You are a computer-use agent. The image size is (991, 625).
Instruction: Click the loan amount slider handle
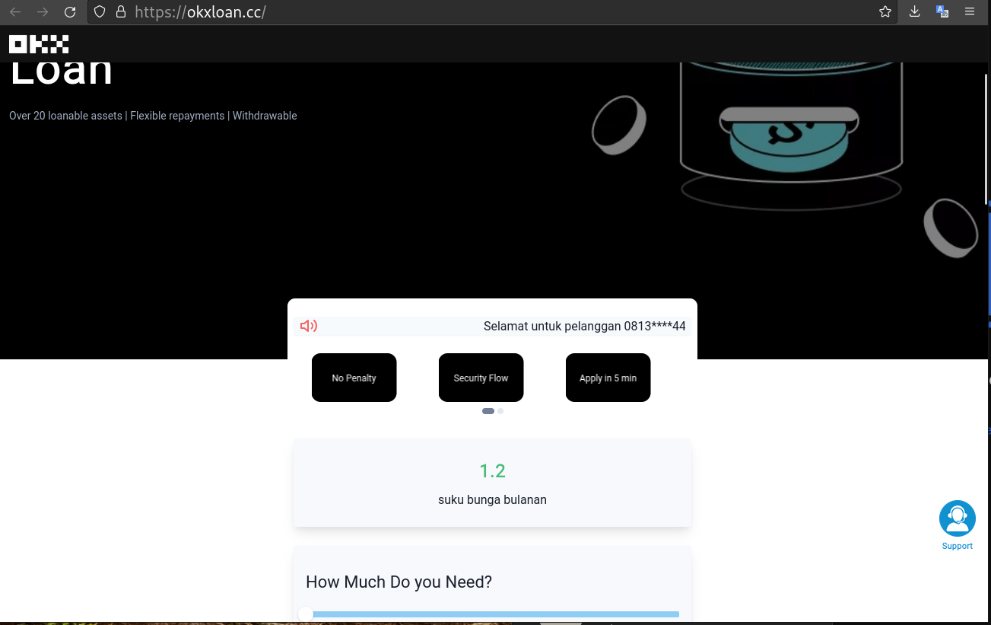306,614
